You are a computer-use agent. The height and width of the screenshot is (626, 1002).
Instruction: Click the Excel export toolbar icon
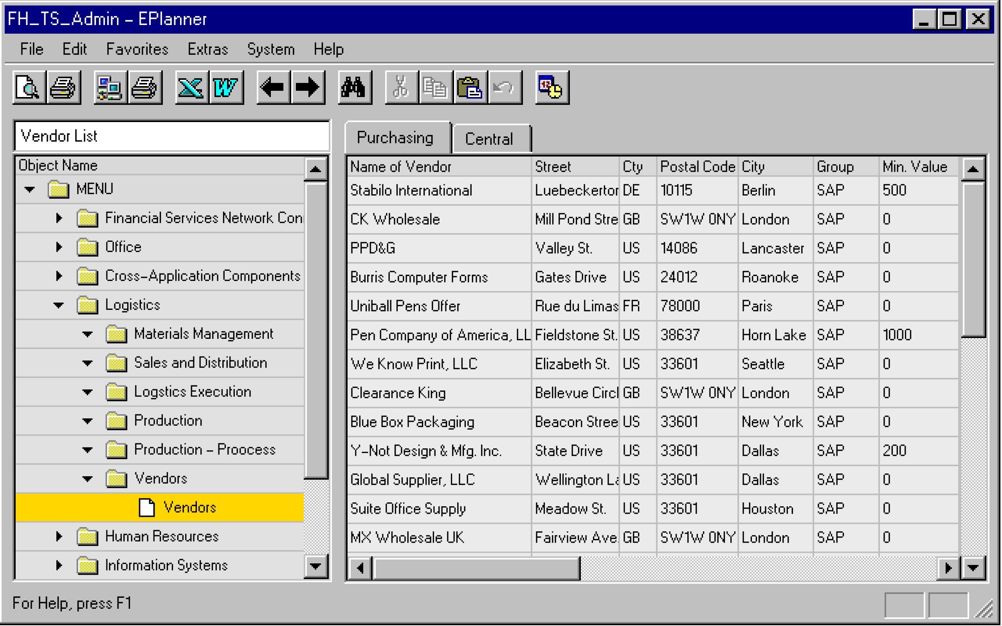click(191, 87)
